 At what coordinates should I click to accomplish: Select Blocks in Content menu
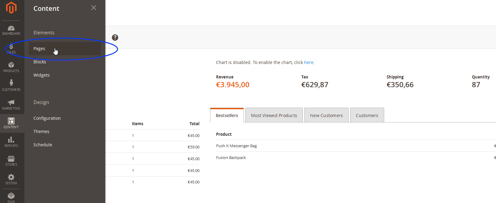pos(40,62)
